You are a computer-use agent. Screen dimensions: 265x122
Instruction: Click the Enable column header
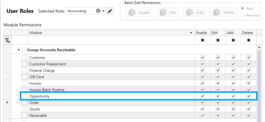pos(202,32)
